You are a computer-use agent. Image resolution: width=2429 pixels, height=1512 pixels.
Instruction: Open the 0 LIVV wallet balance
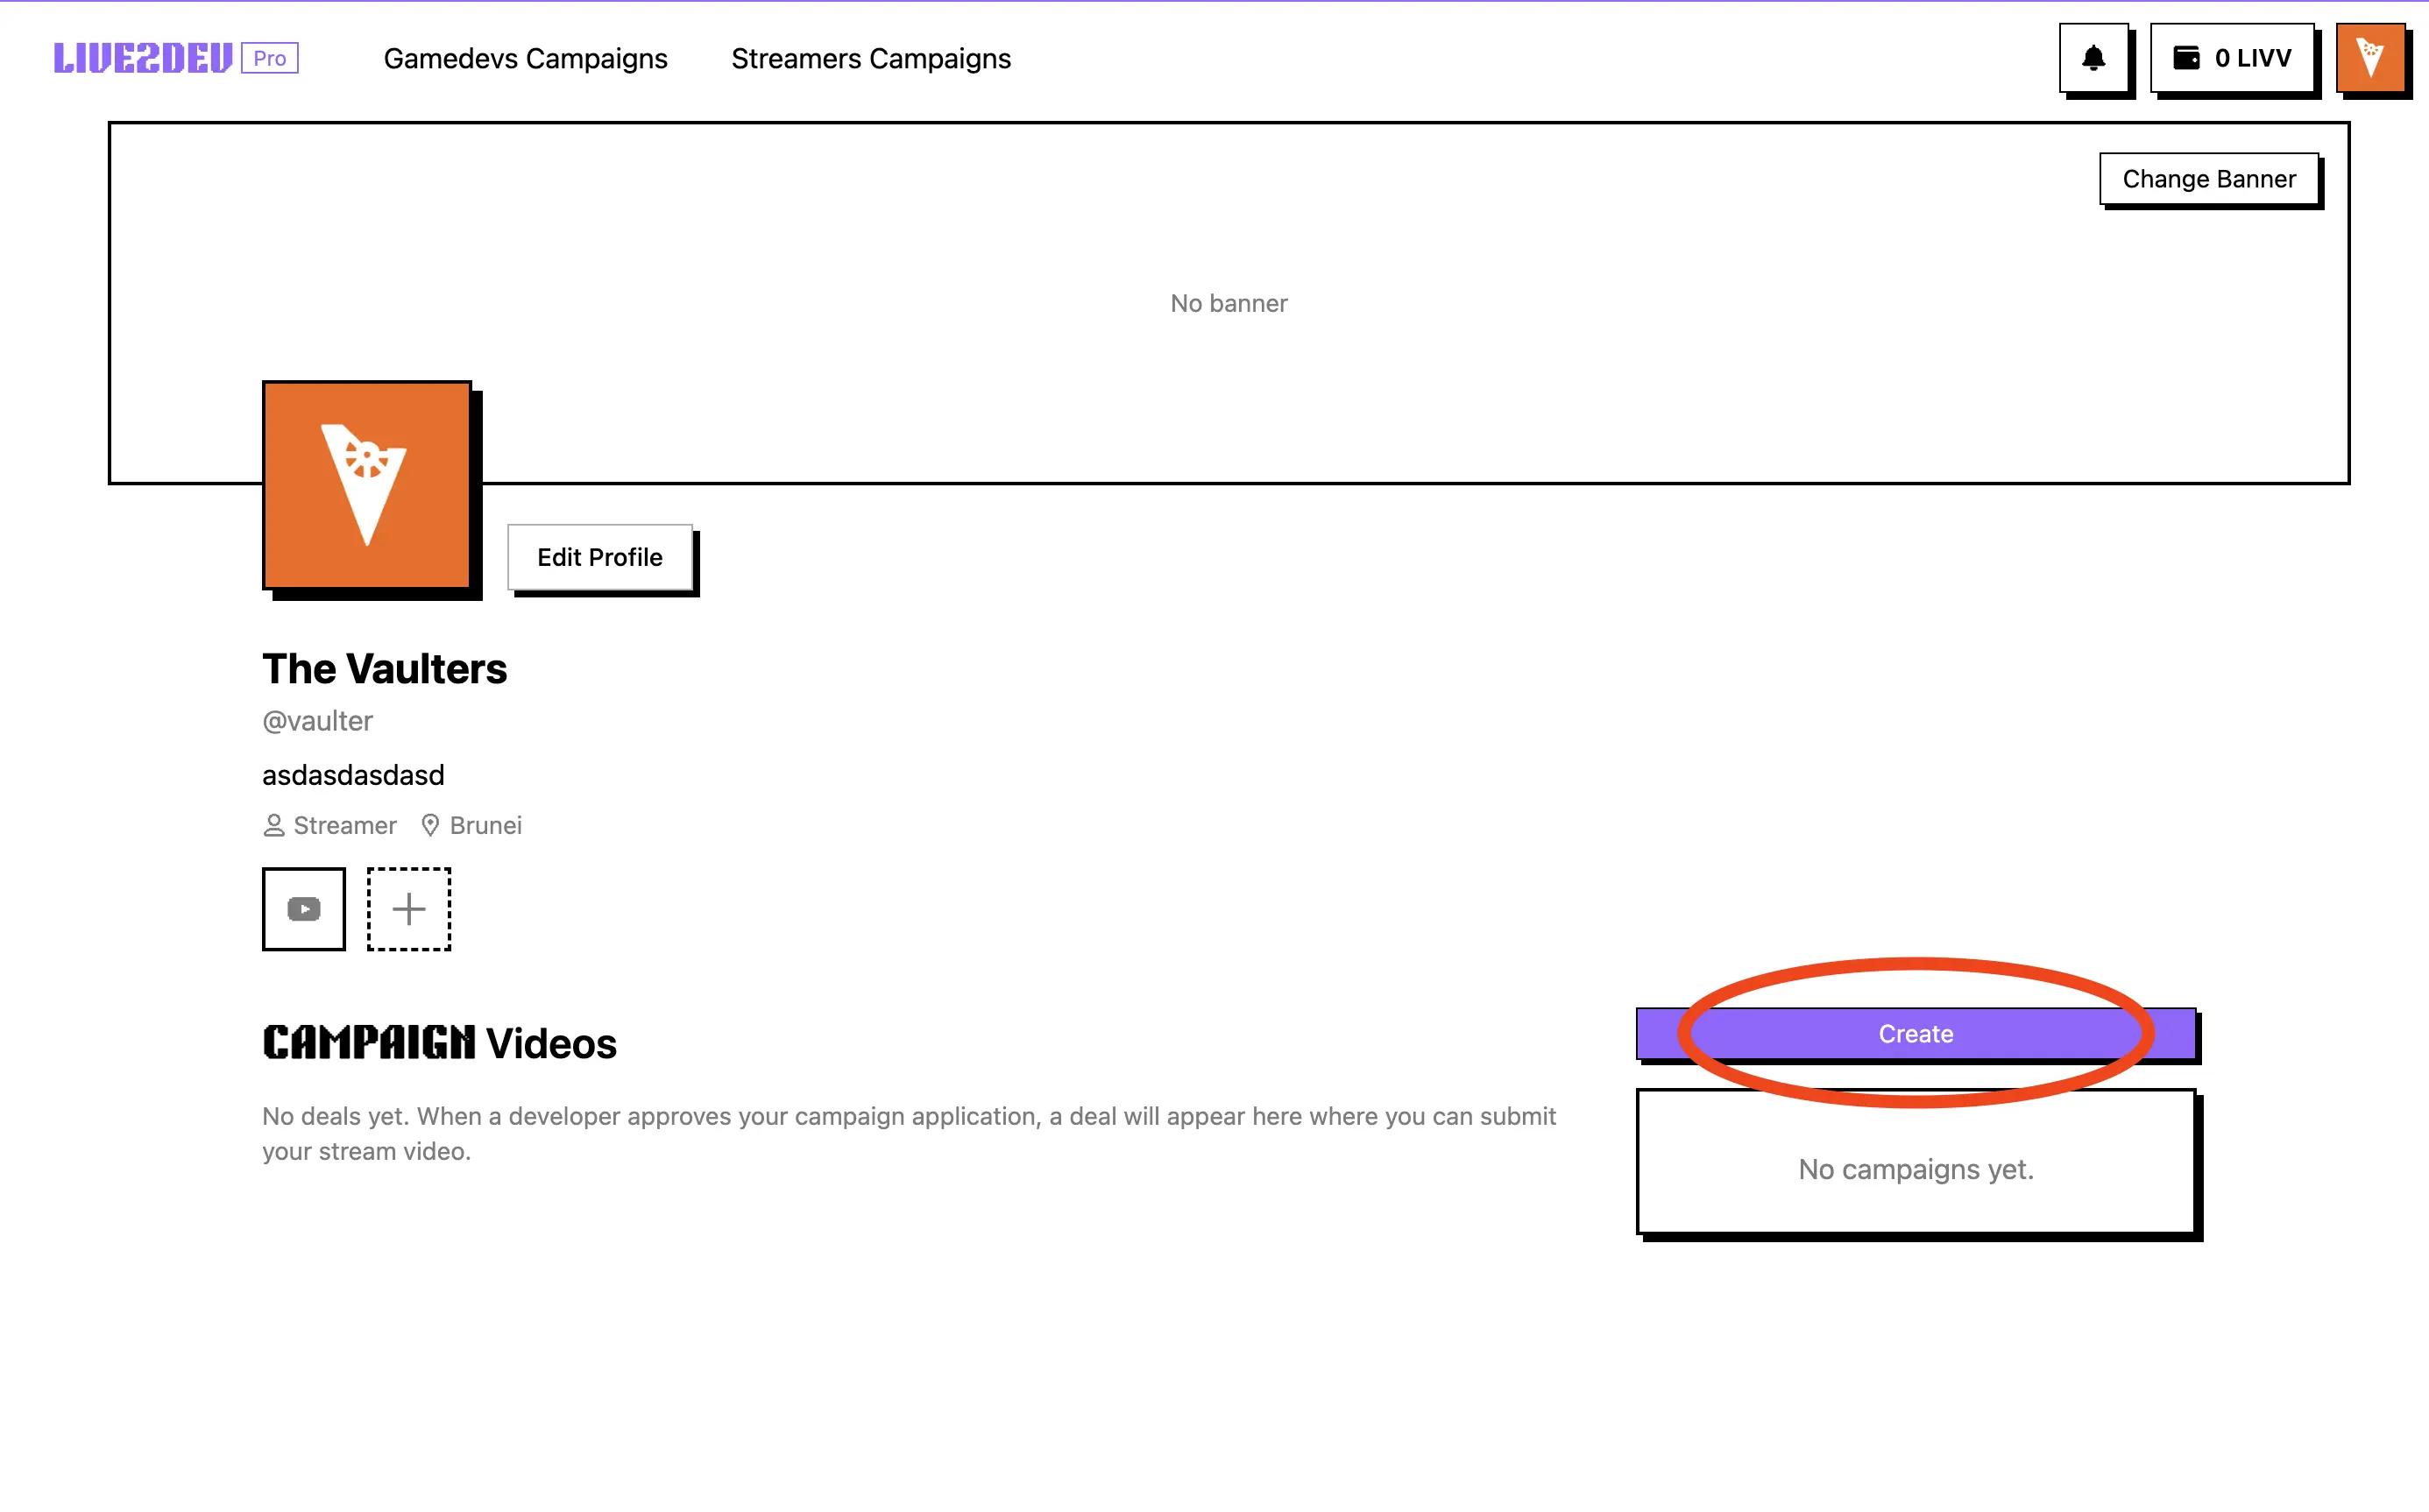(2232, 58)
